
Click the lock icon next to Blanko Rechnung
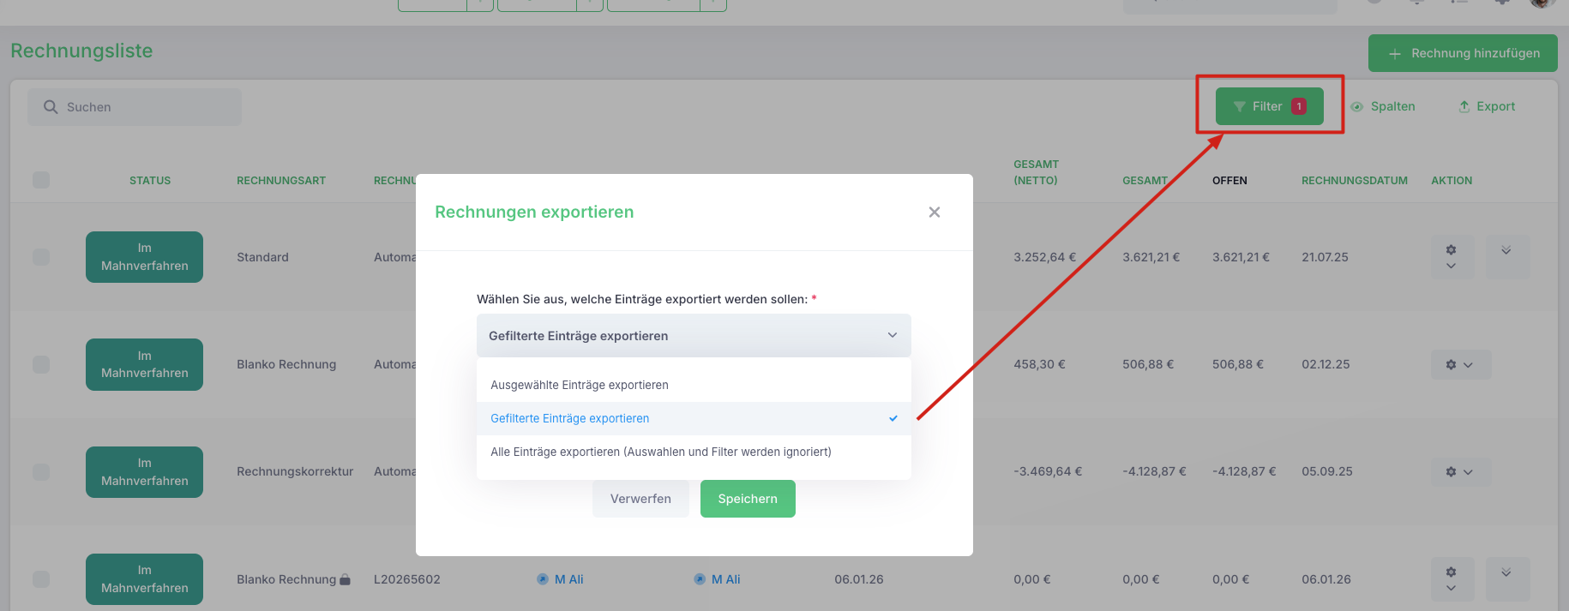[345, 579]
